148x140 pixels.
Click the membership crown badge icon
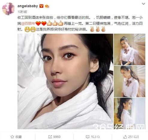(47, 6)
